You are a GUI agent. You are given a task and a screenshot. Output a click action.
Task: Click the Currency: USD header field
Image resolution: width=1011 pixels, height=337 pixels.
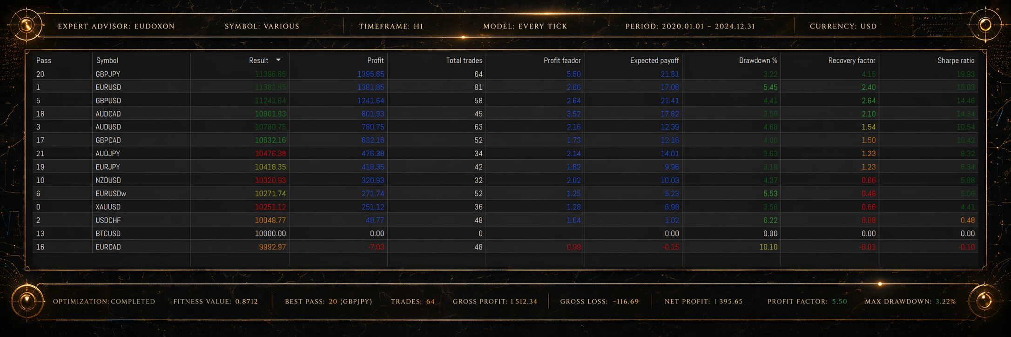[x=843, y=27]
